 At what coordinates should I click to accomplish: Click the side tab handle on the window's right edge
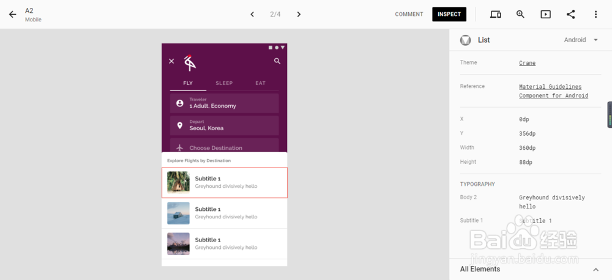coord(610,115)
